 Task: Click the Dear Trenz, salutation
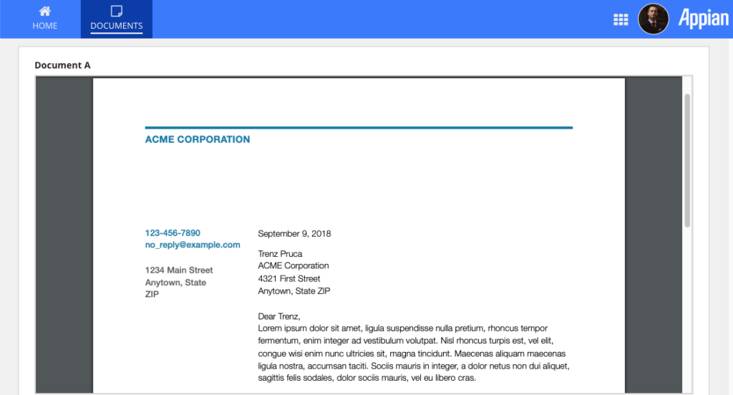click(x=279, y=316)
